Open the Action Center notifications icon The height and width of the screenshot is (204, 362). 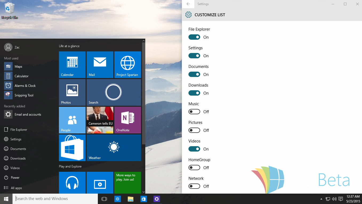click(341, 199)
